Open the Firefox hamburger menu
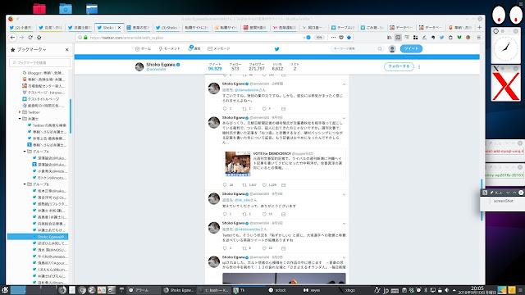The image size is (525, 295). [479, 38]
